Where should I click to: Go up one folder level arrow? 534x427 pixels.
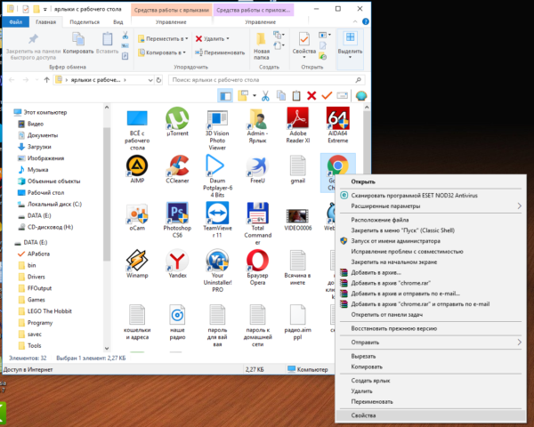pyautogui.click(x=46, y=80)
